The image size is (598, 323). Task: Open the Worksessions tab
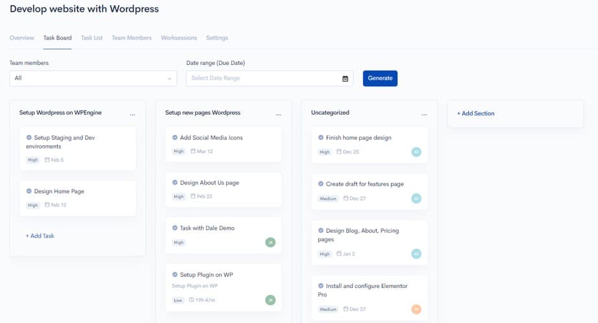pyautogui.click(x=179, y=38)
